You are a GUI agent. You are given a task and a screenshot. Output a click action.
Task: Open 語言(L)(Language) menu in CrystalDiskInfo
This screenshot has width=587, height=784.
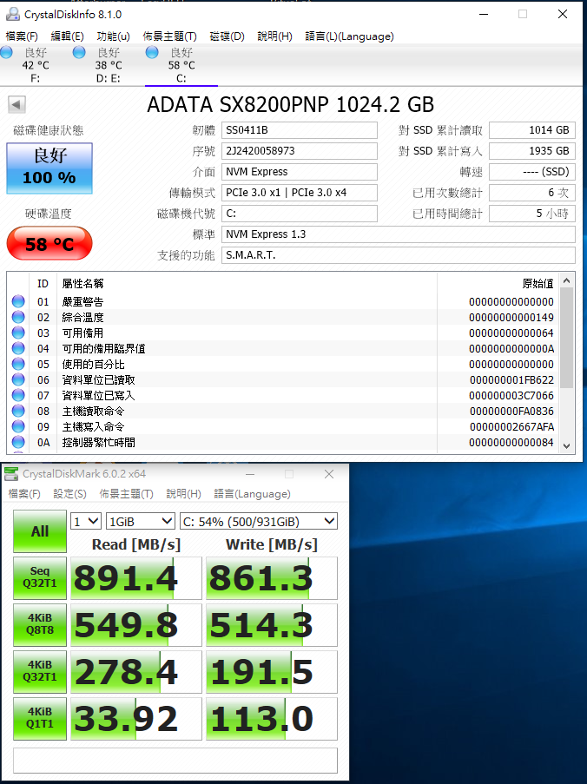pyautogui.click(x=349, y=36)
